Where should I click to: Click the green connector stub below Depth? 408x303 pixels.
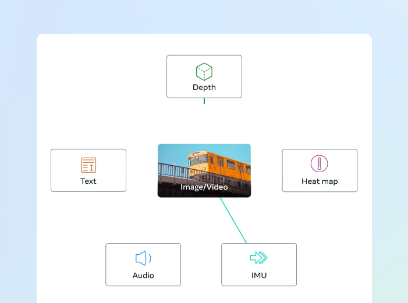point(204,101)
